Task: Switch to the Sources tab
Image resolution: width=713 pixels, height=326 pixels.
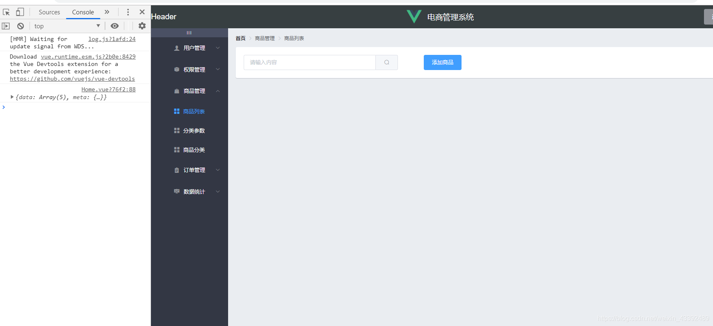Action: pos(49,12)
